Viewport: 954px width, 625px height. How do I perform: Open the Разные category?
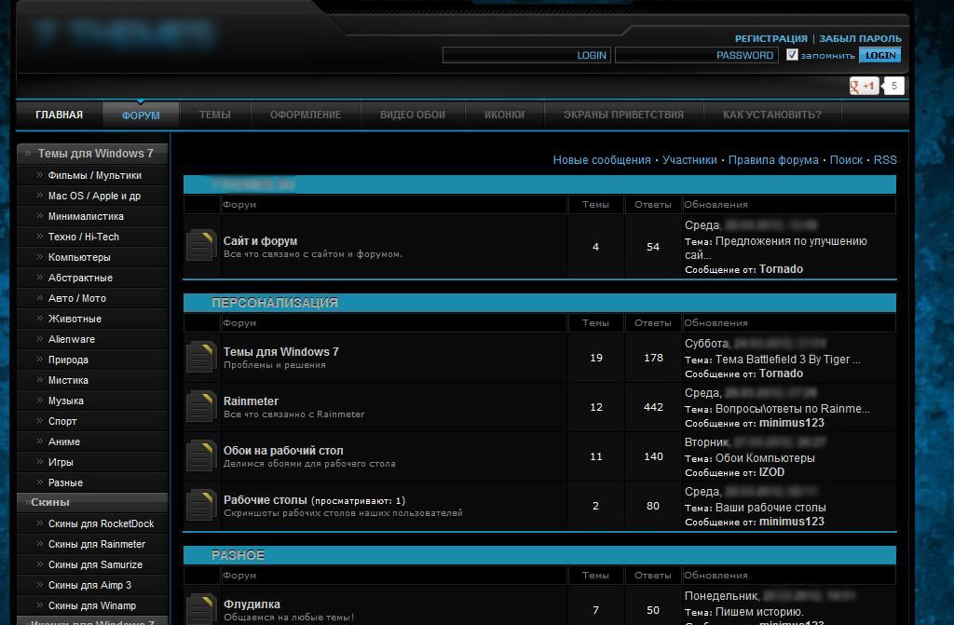pyautogui.click(x=65, y=482)
